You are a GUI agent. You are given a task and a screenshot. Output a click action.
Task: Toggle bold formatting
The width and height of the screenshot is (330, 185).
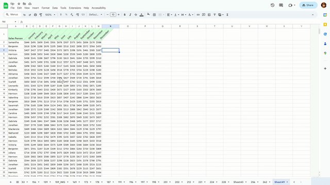pyautogui.click(x=125, y=15)
